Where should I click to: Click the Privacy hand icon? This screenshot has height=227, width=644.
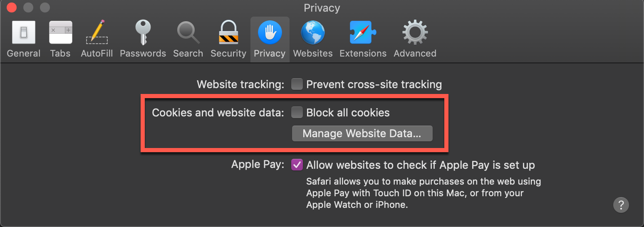pyautogui.click(x=270, y=32)
